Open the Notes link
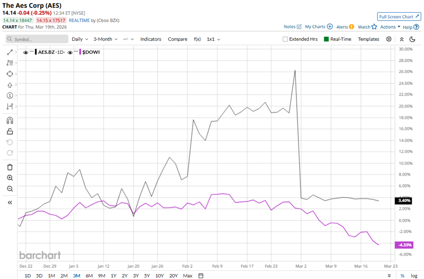Image resolution: width=424 pixels, height=279 pixels. click(292, 27)
